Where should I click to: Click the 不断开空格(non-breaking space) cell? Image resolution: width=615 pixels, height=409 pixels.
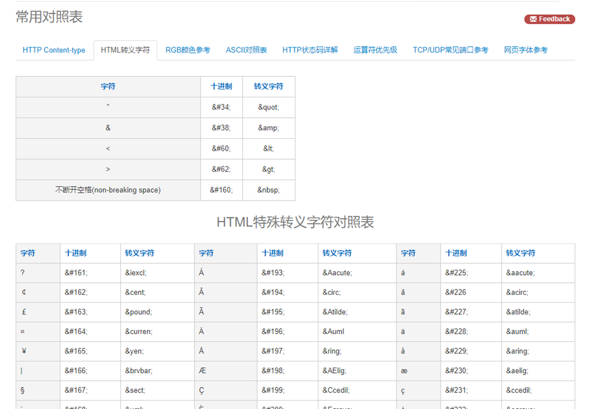tap(108, 190)
